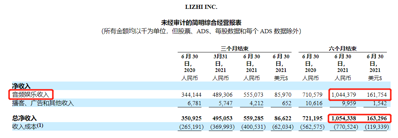Select the 350,925 total revenue cell
398x138 pixels.
coord(192,118)
